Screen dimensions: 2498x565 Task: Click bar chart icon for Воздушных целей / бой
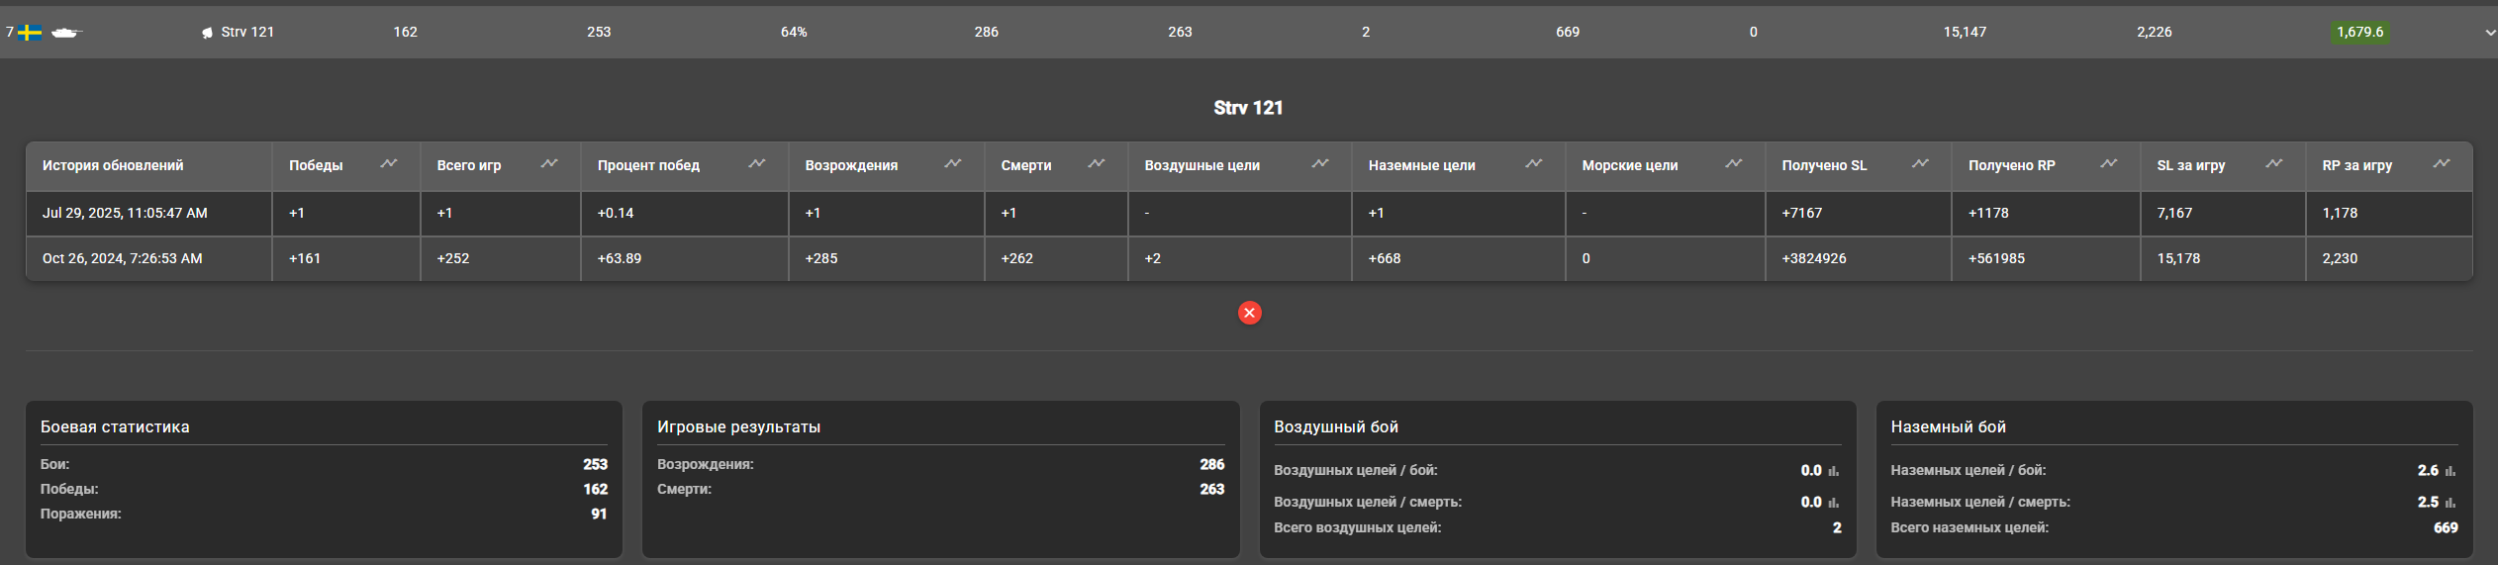click(x=1834, y=472)
